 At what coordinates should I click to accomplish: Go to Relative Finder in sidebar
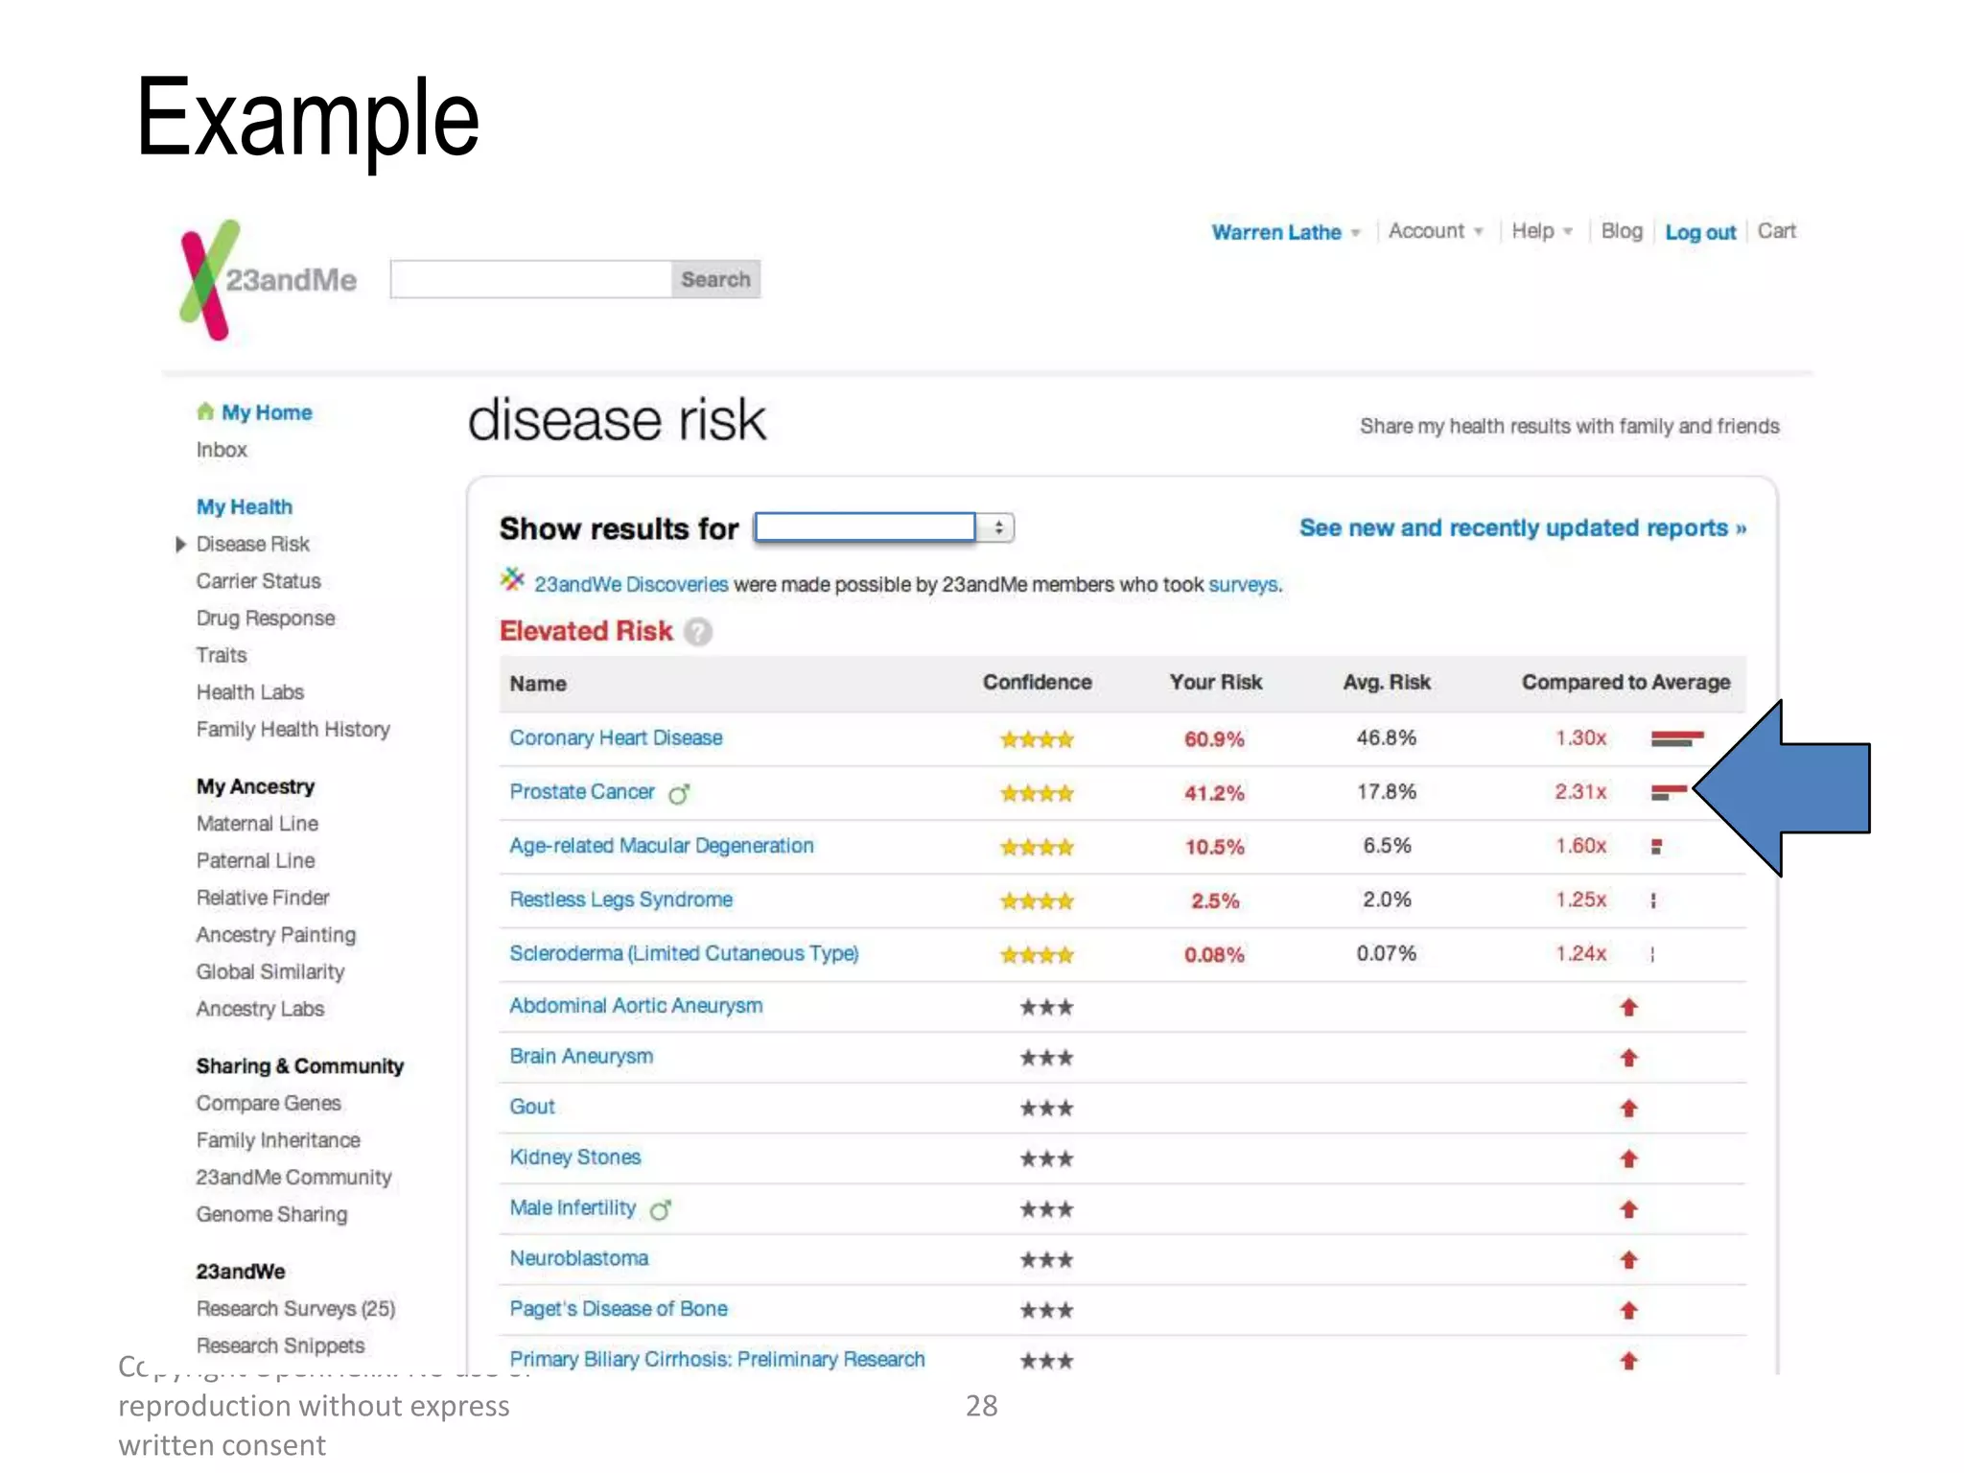point(262,898)
